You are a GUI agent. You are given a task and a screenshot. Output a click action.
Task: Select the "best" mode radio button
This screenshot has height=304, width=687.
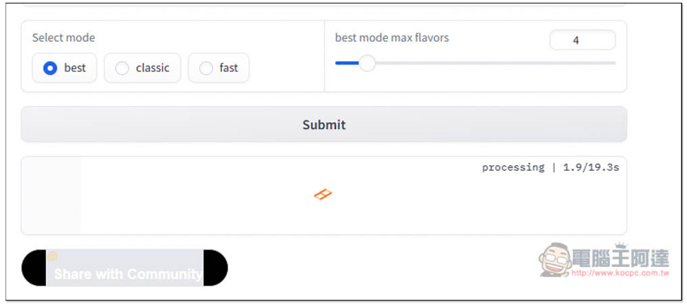[65, 68]
